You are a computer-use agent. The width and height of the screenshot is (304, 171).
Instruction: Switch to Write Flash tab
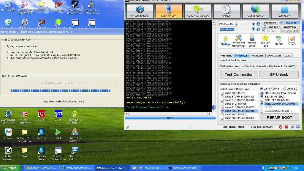pyautogui.click(x=226, y=56)
